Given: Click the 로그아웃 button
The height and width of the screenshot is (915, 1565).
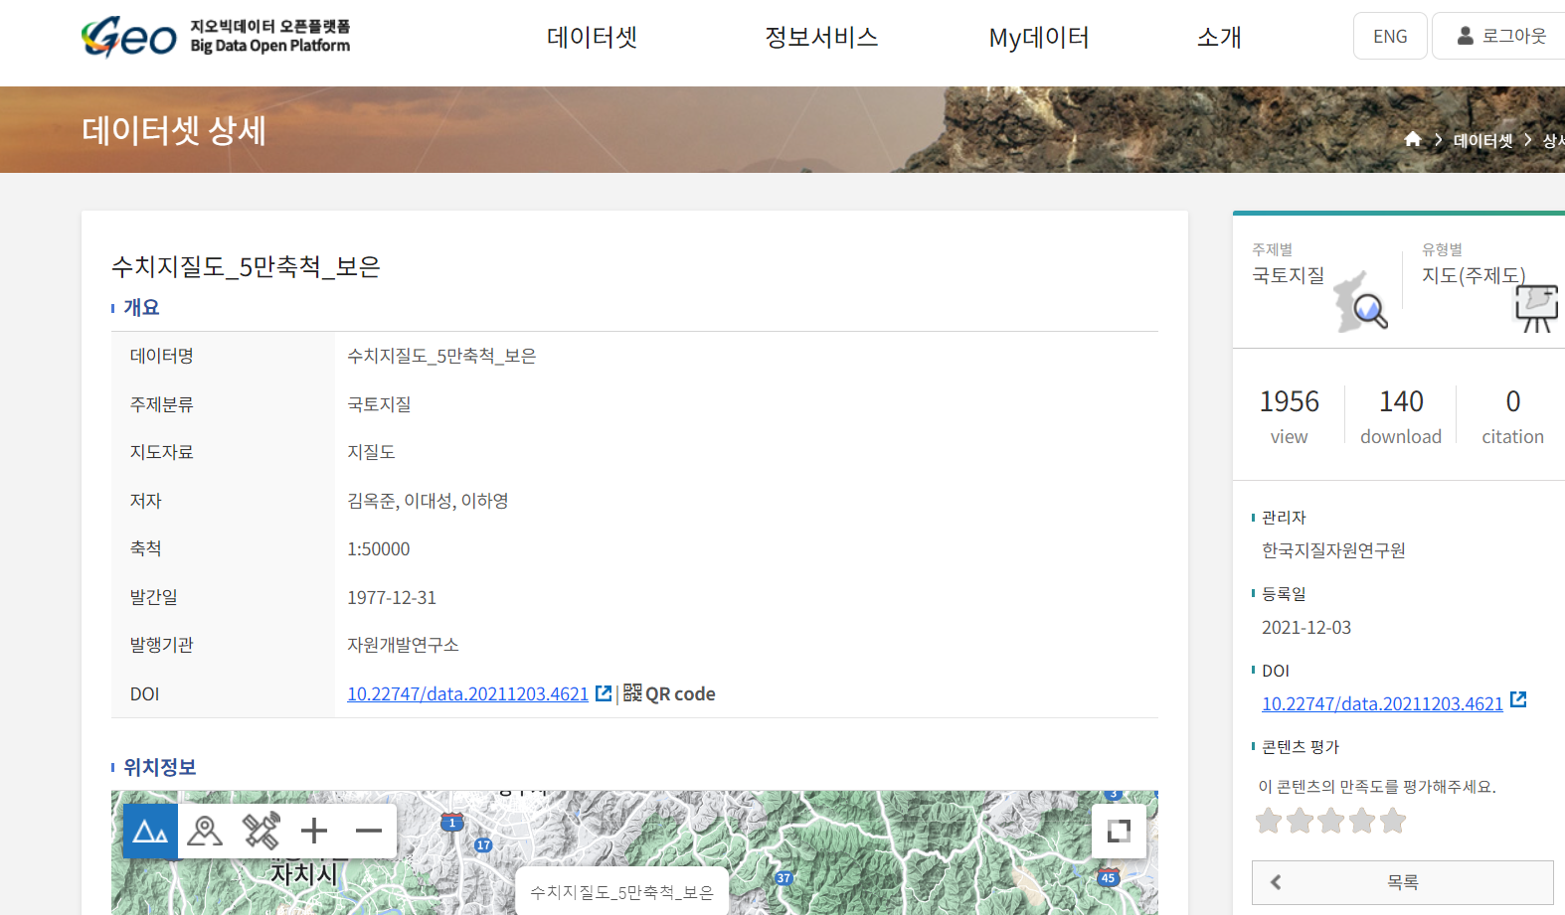Looking at the screenshot, I should [x=1501, y=36].
